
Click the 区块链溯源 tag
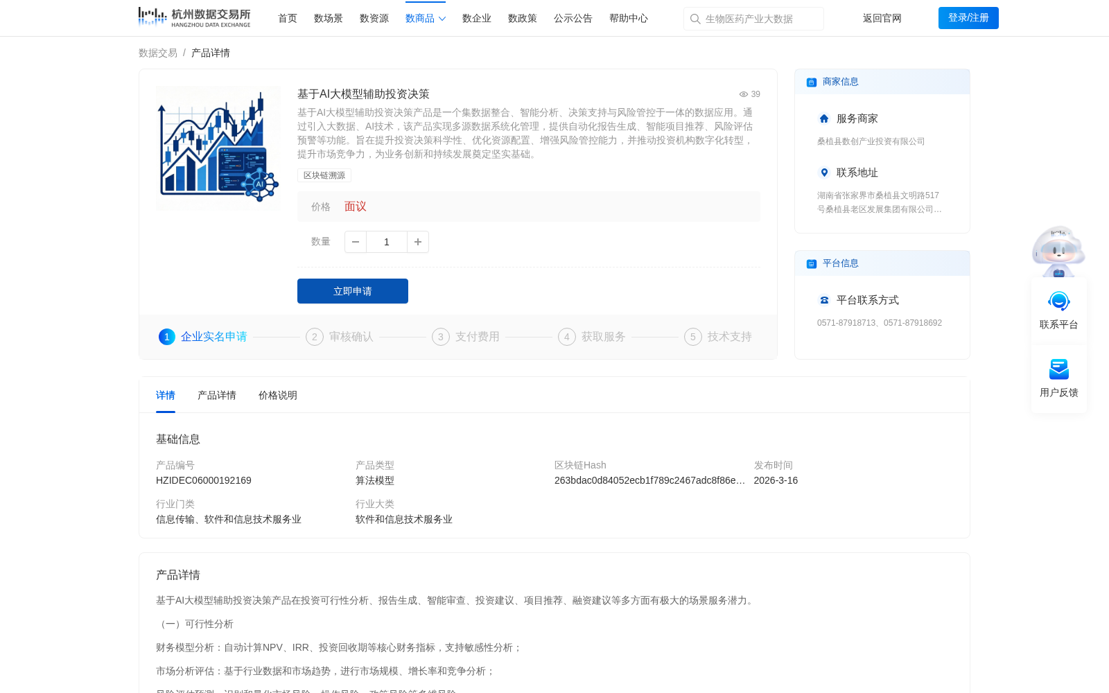click(x=324, y=175)
